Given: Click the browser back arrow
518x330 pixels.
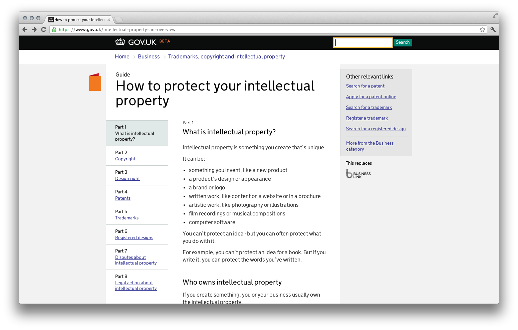Looking at the screenshot, I should coord(25,29).
